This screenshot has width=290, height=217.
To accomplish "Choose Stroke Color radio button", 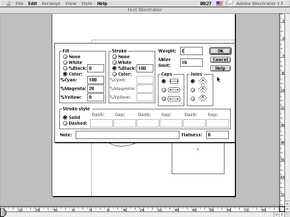I will (115, 74).
